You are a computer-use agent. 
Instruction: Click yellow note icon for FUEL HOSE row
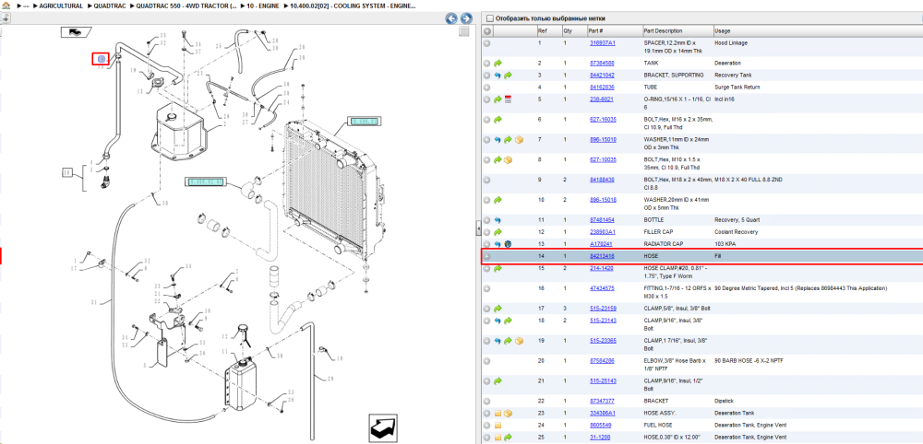pos(497,426)
